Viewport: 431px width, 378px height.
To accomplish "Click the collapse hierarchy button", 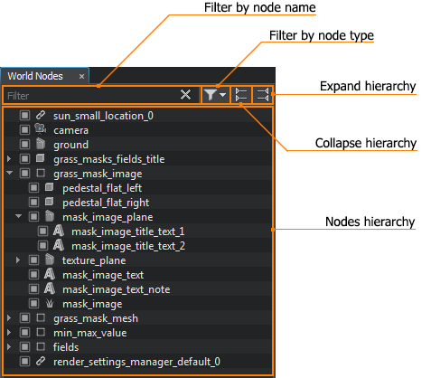I will point(241,95).
